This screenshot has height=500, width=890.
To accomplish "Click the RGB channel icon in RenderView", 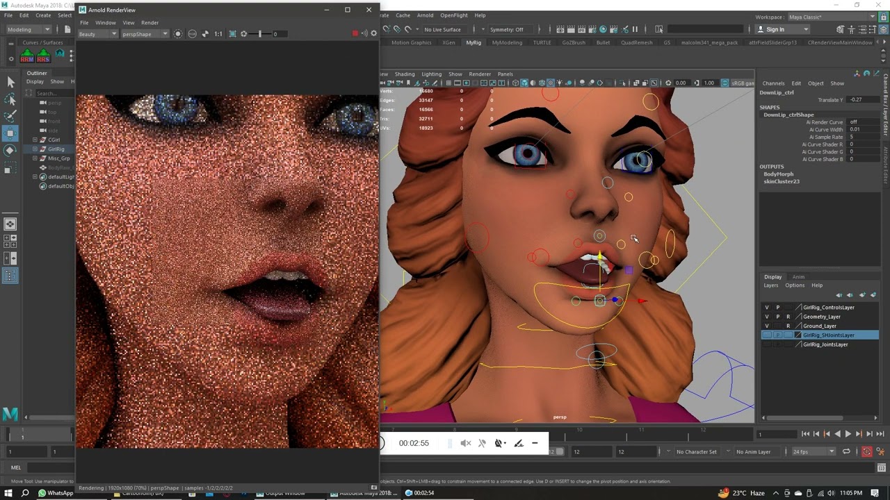I will click(193, 33).
